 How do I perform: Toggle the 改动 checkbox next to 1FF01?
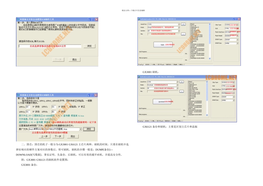33,107
